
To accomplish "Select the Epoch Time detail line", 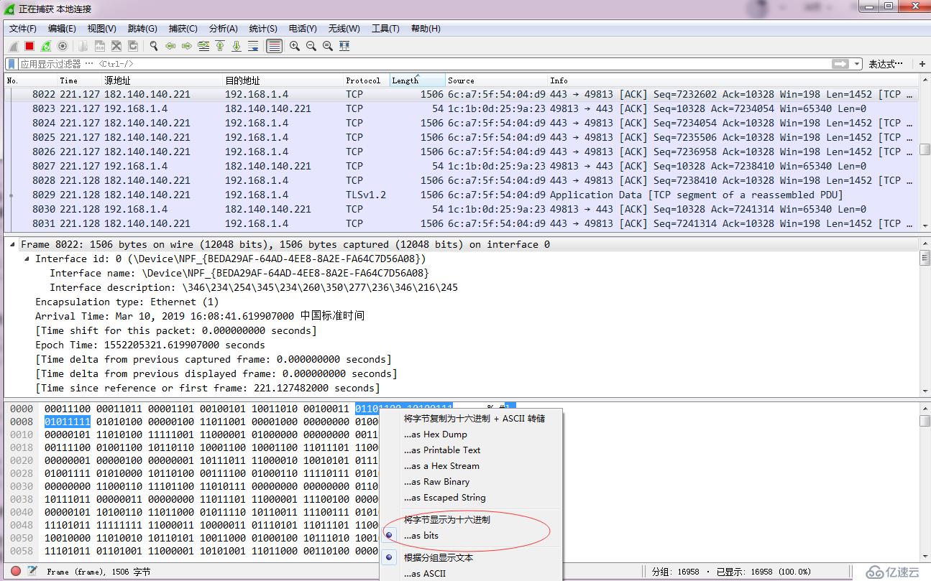I will click(150, 345).
